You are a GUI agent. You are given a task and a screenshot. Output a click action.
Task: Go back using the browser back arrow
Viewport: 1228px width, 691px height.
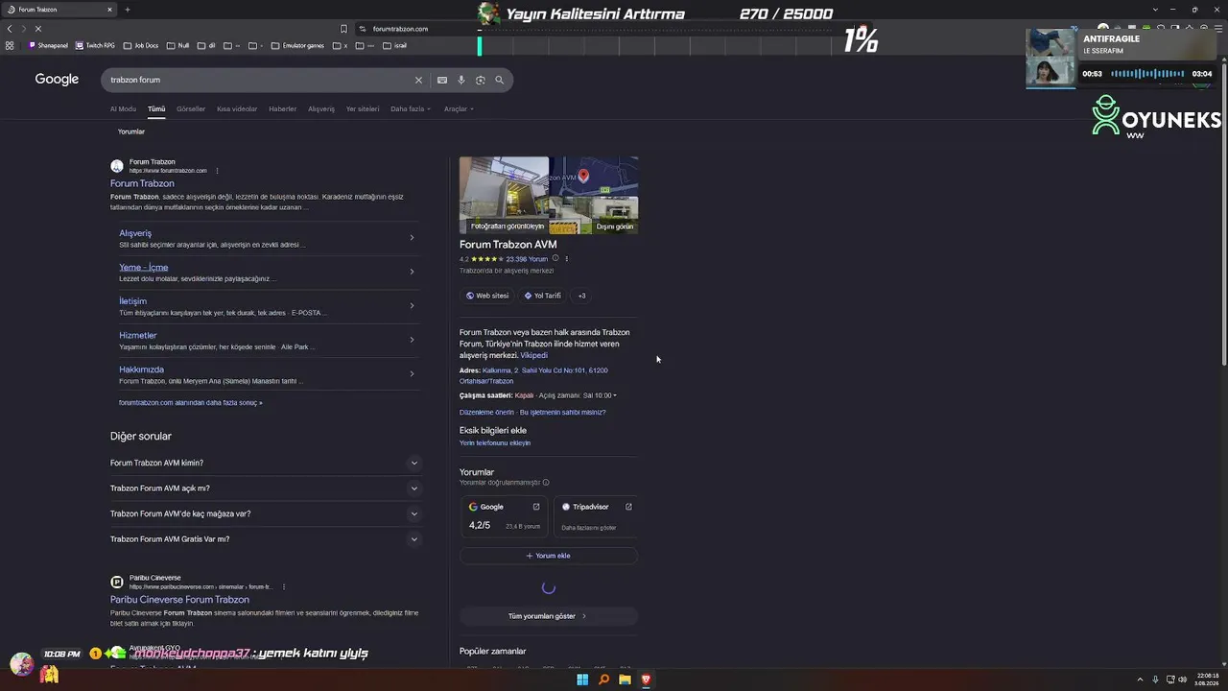(x=10, y=29)
